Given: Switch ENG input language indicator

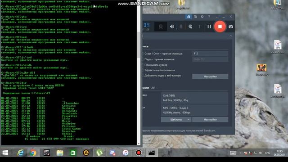Looking at the screenshot, I should (268, 153).
